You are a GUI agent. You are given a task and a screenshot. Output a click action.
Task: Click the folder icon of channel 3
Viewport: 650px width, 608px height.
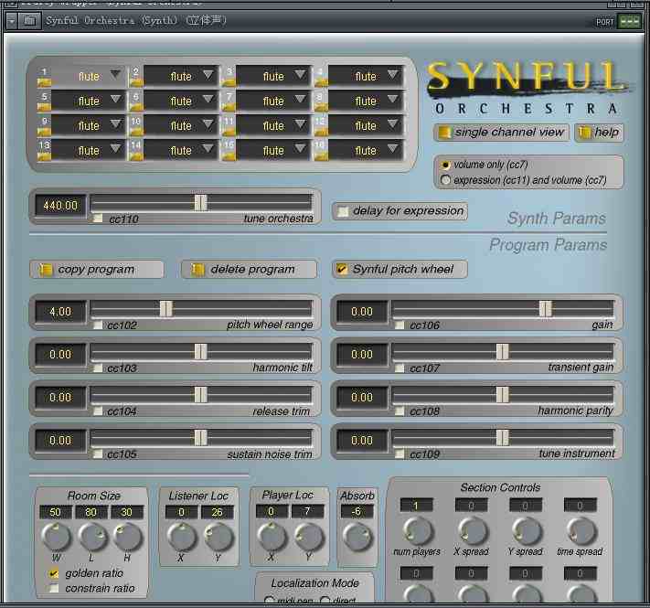tap(229, 83)
